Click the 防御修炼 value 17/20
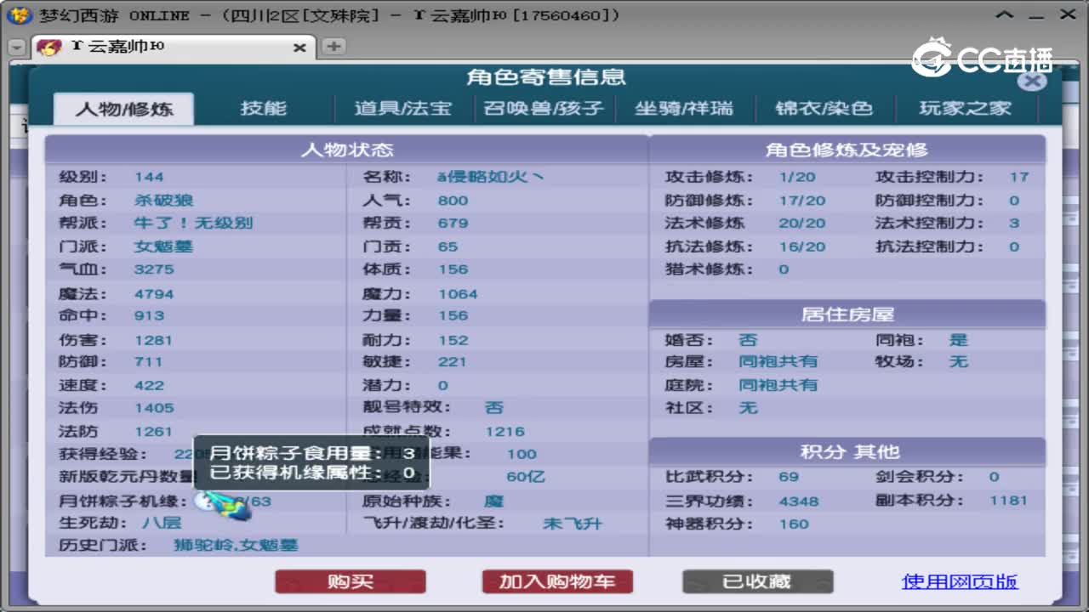The width and height of the screenshot is (1089, 612). (x=801, y=201)
